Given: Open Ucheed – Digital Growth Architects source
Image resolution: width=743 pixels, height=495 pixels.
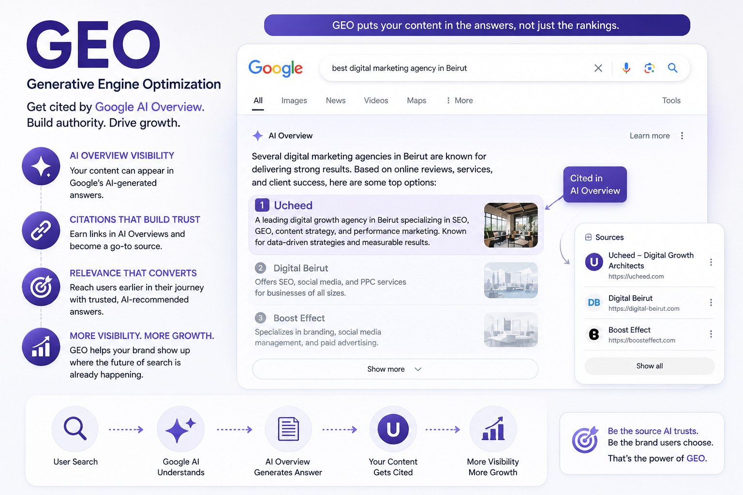Looking at the screenshot, I should [651, 261].
